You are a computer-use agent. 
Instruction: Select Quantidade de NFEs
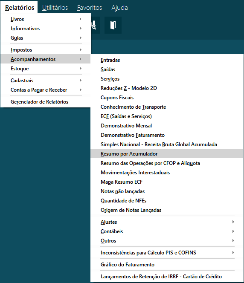pos(167,201)
